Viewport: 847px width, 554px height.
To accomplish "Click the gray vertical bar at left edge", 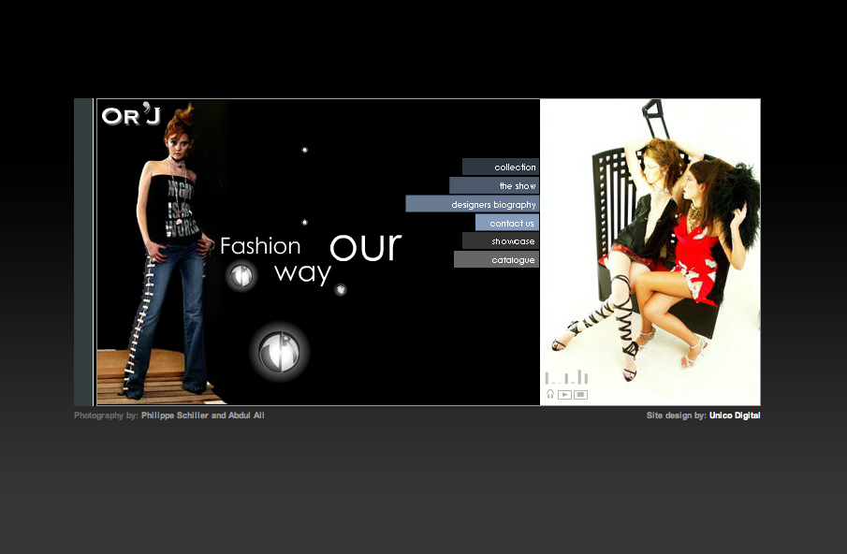I will 83,252.
